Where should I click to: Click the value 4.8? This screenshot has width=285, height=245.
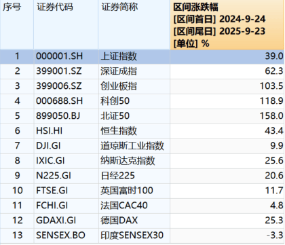[277, 206]
